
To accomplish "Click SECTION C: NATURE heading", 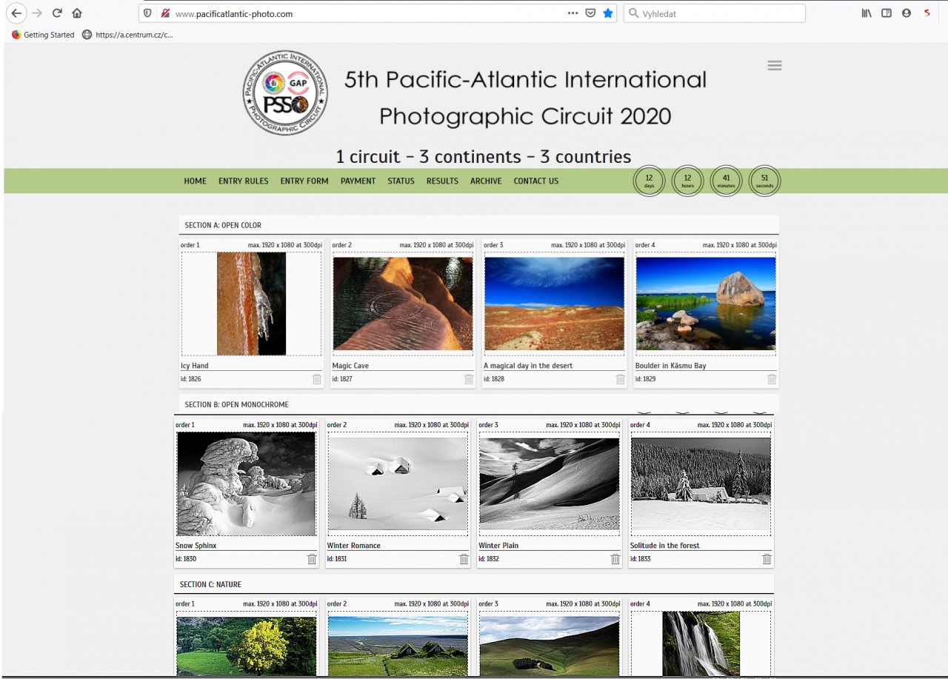I will coord(210,585).
